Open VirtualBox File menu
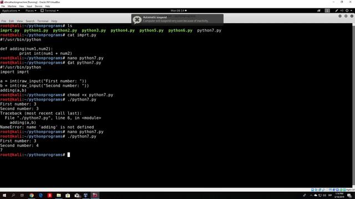This screenshot has height=199, width=355. click(3, 6)
